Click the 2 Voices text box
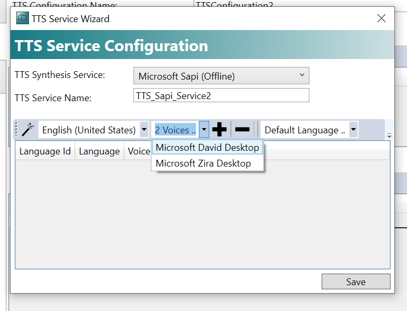The image size is (407, 311). (175, 130)
